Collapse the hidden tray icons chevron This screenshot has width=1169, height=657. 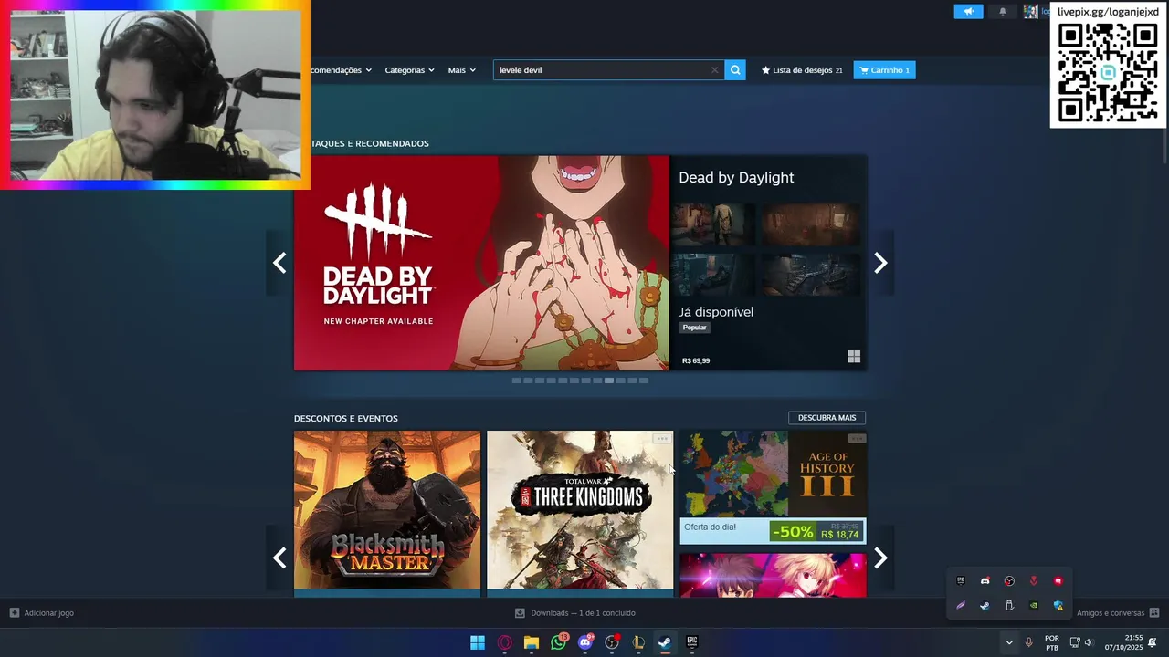1009,642
